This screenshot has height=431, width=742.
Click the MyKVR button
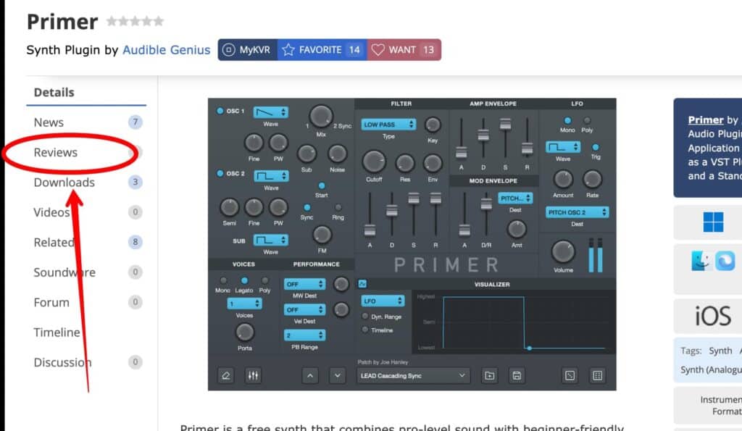(247, 50)
